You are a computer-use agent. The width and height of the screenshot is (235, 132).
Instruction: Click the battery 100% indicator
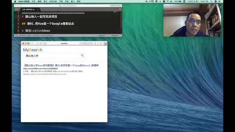(178, 1)
